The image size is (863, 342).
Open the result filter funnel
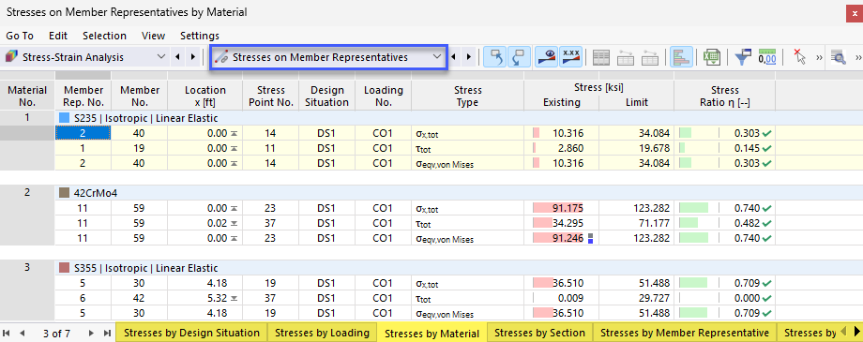(743, 57)
